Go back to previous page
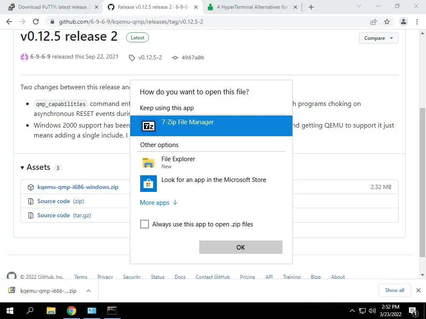The width and height of the screenshot is (426, 319). pyautogui.click(x=9, y=22)
